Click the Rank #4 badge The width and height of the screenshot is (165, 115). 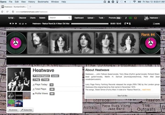click(x=148, y=34)
